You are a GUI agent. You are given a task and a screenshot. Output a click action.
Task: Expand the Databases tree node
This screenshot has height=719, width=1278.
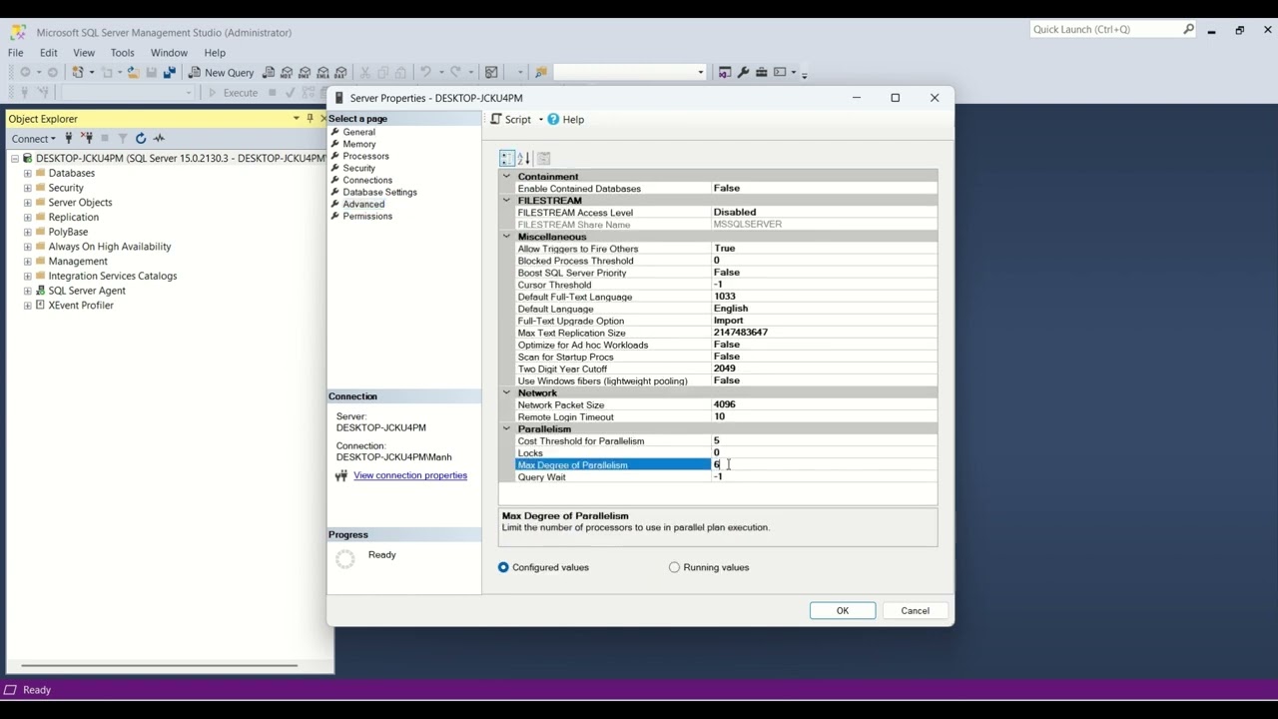point(28,173)
